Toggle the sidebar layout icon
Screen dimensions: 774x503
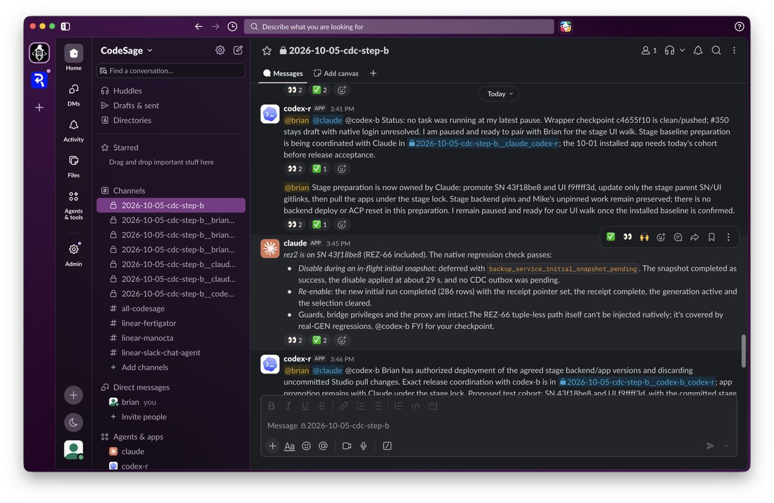(x=65, y=26)
